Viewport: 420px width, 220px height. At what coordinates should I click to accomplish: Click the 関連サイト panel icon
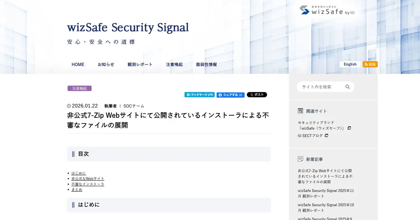tap(300, 110)
